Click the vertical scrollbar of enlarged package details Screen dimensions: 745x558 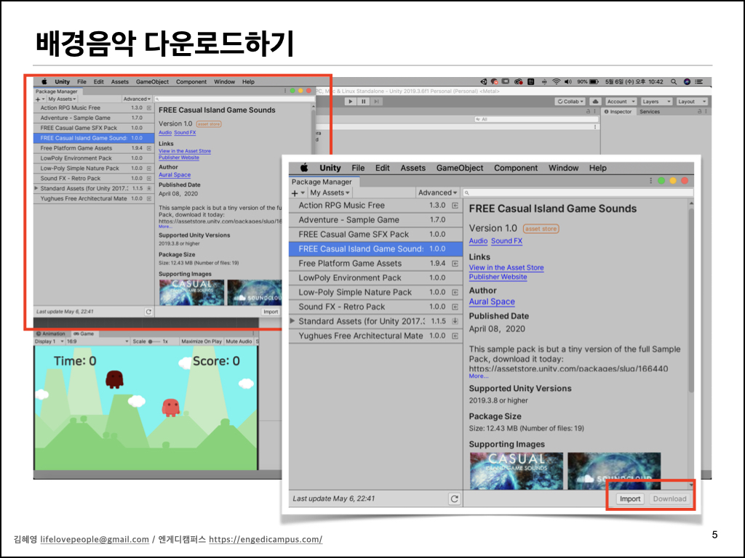point(691,301)
